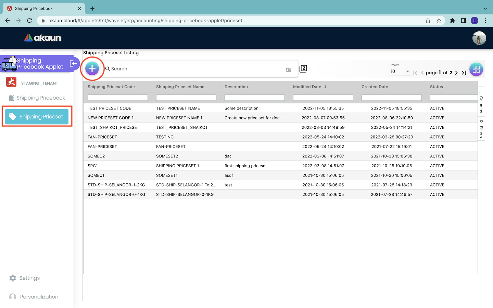Click the Shipping Priceset Code filter field
This screenshot has width=493, height=308.
click(x=117, y=98)
